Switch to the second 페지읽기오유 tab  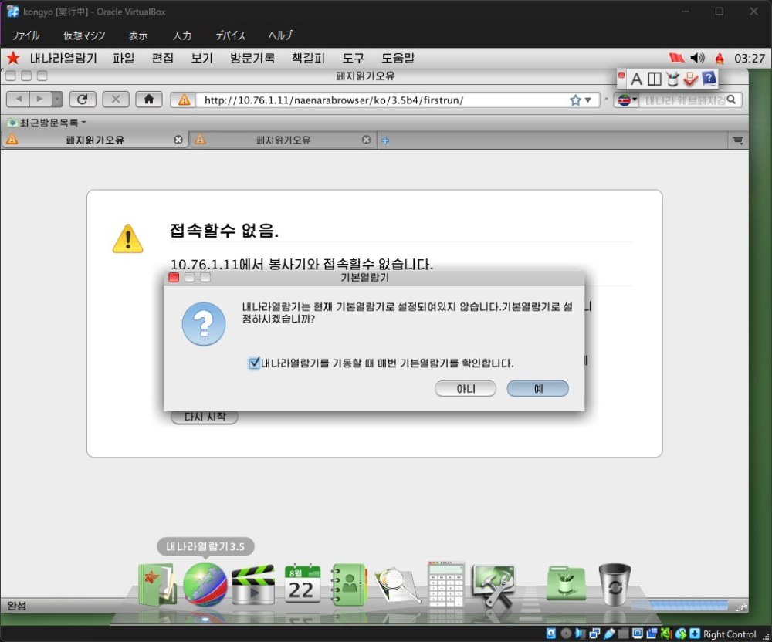(x=283, y=140)
